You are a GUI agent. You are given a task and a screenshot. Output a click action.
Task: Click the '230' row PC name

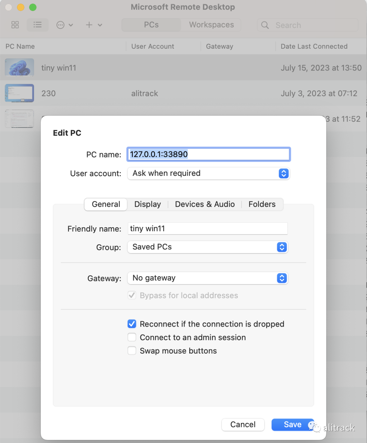49,93
